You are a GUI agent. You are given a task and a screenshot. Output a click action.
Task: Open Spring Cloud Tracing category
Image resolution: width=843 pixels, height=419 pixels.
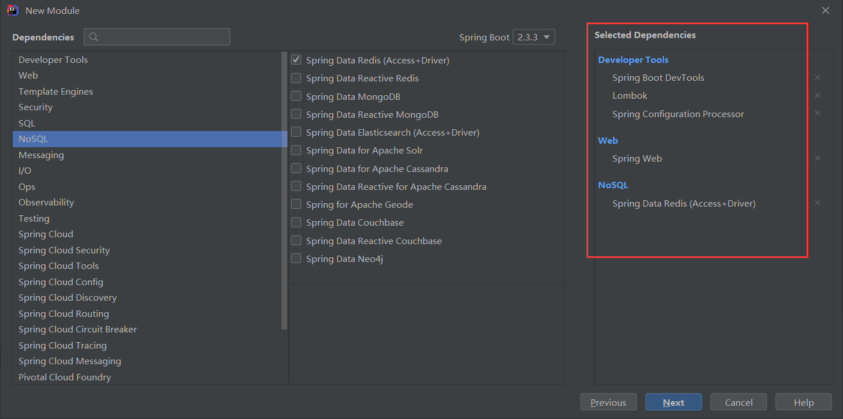147,345
